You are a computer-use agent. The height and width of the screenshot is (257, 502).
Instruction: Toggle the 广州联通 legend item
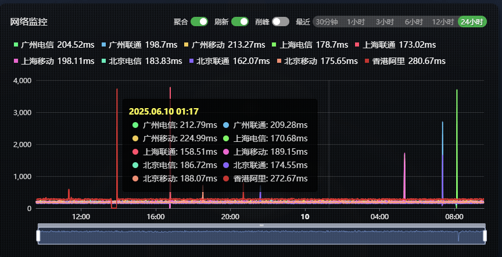(x=128, y=45)
